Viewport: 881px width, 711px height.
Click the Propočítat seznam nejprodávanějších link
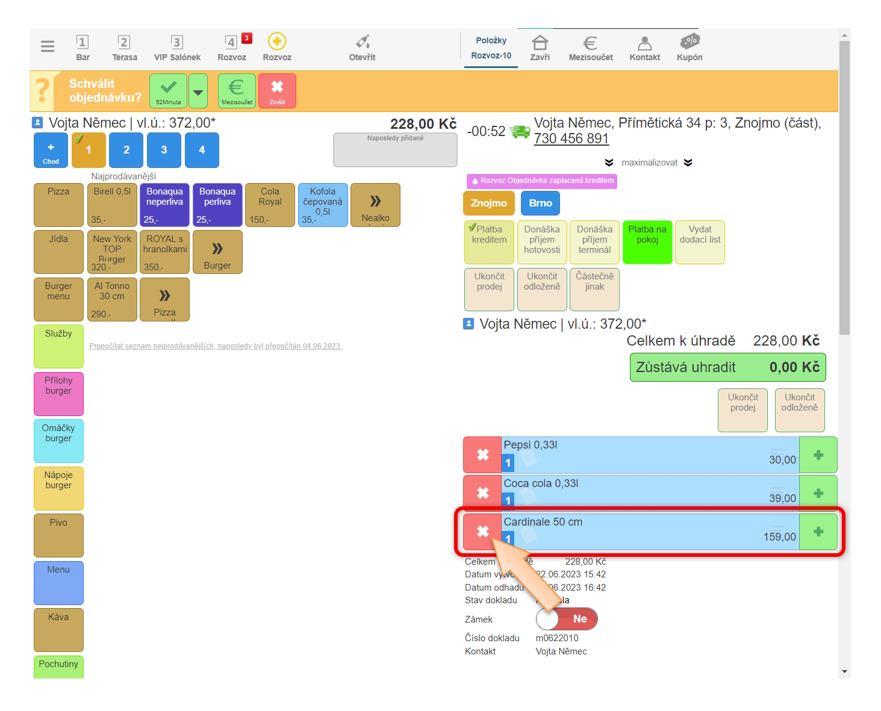click(x=215, y=346)
